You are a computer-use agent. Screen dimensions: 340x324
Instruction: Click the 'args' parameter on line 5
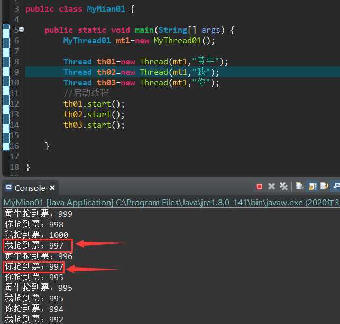[210, 30]
